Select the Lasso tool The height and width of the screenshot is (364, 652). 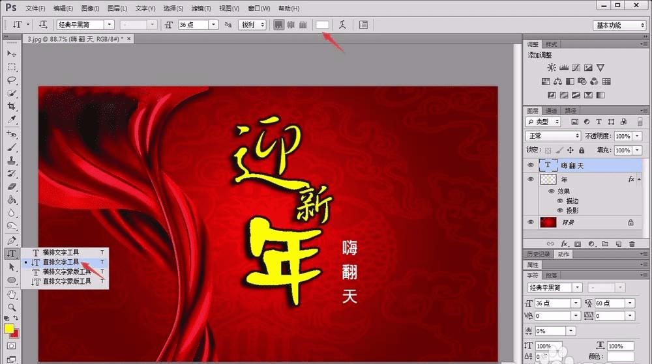(x=11, y=80)
